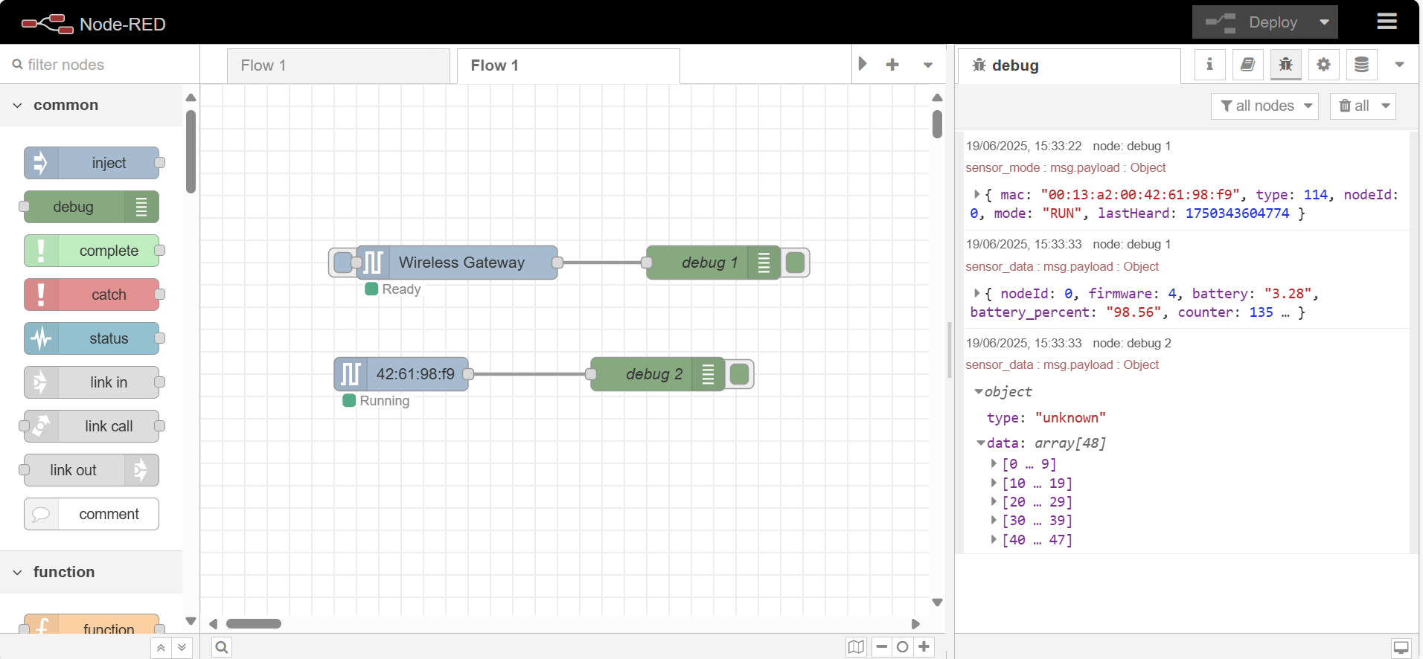Open the context data panel
The height and width of the screenshot is (659, 1423).
(x=1361, y=65)
